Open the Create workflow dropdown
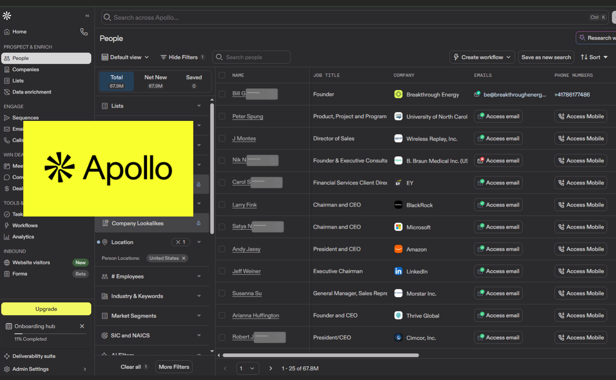This screenshot has height=380, width=616. tap(482, 57)
